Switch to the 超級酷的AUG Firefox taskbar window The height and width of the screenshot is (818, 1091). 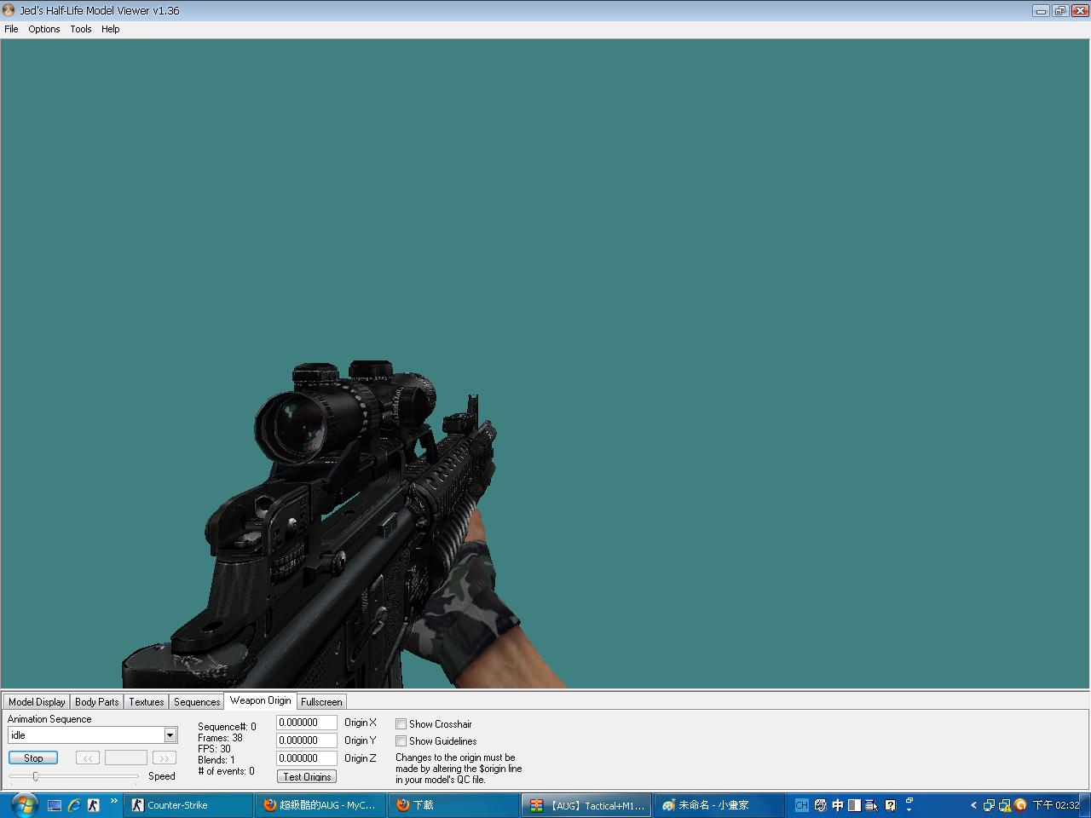click(x=320, y=805)
